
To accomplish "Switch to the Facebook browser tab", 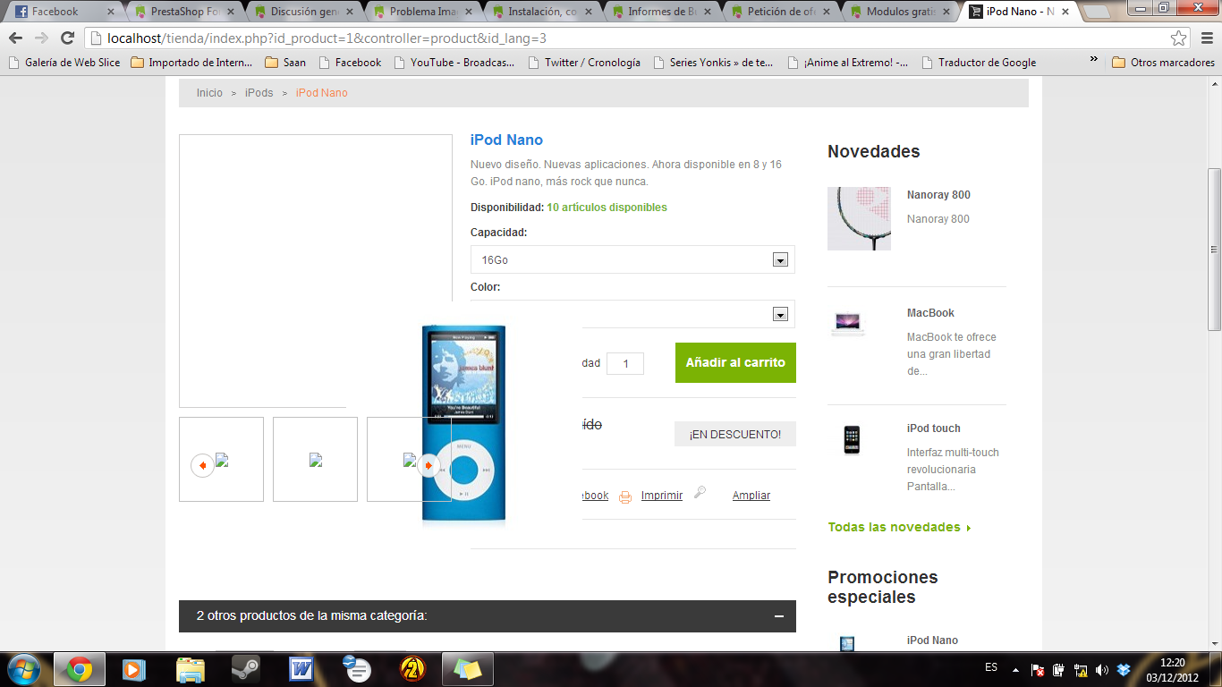I will (64, 12).
